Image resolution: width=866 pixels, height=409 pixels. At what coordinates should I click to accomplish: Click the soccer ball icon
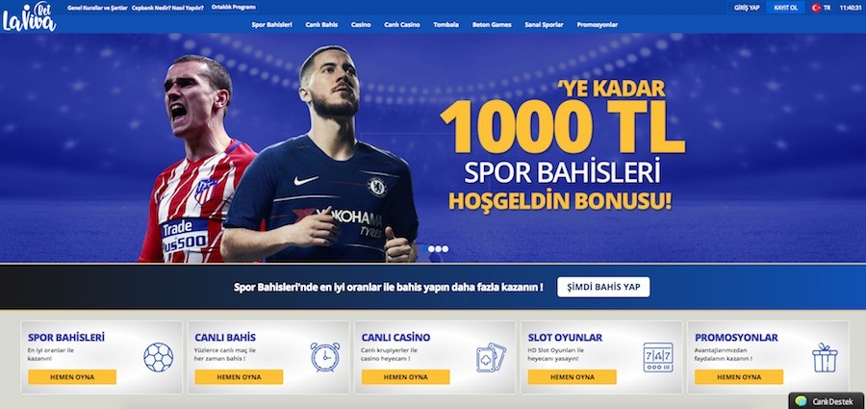point(159,357)
